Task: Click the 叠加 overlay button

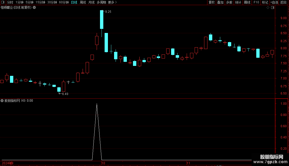Action: (x=220, y=2)
